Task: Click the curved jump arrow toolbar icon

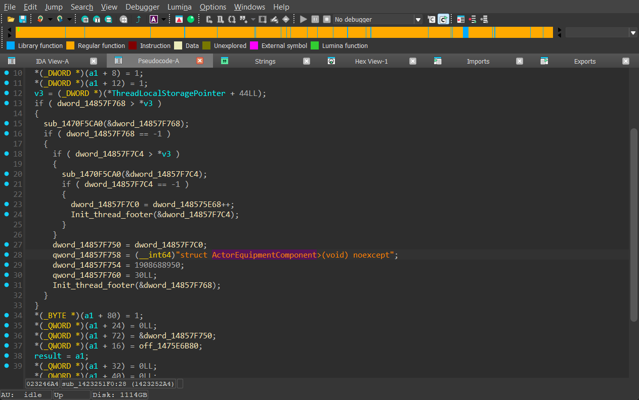Action: pyautogui.click(x=138, y=19)
